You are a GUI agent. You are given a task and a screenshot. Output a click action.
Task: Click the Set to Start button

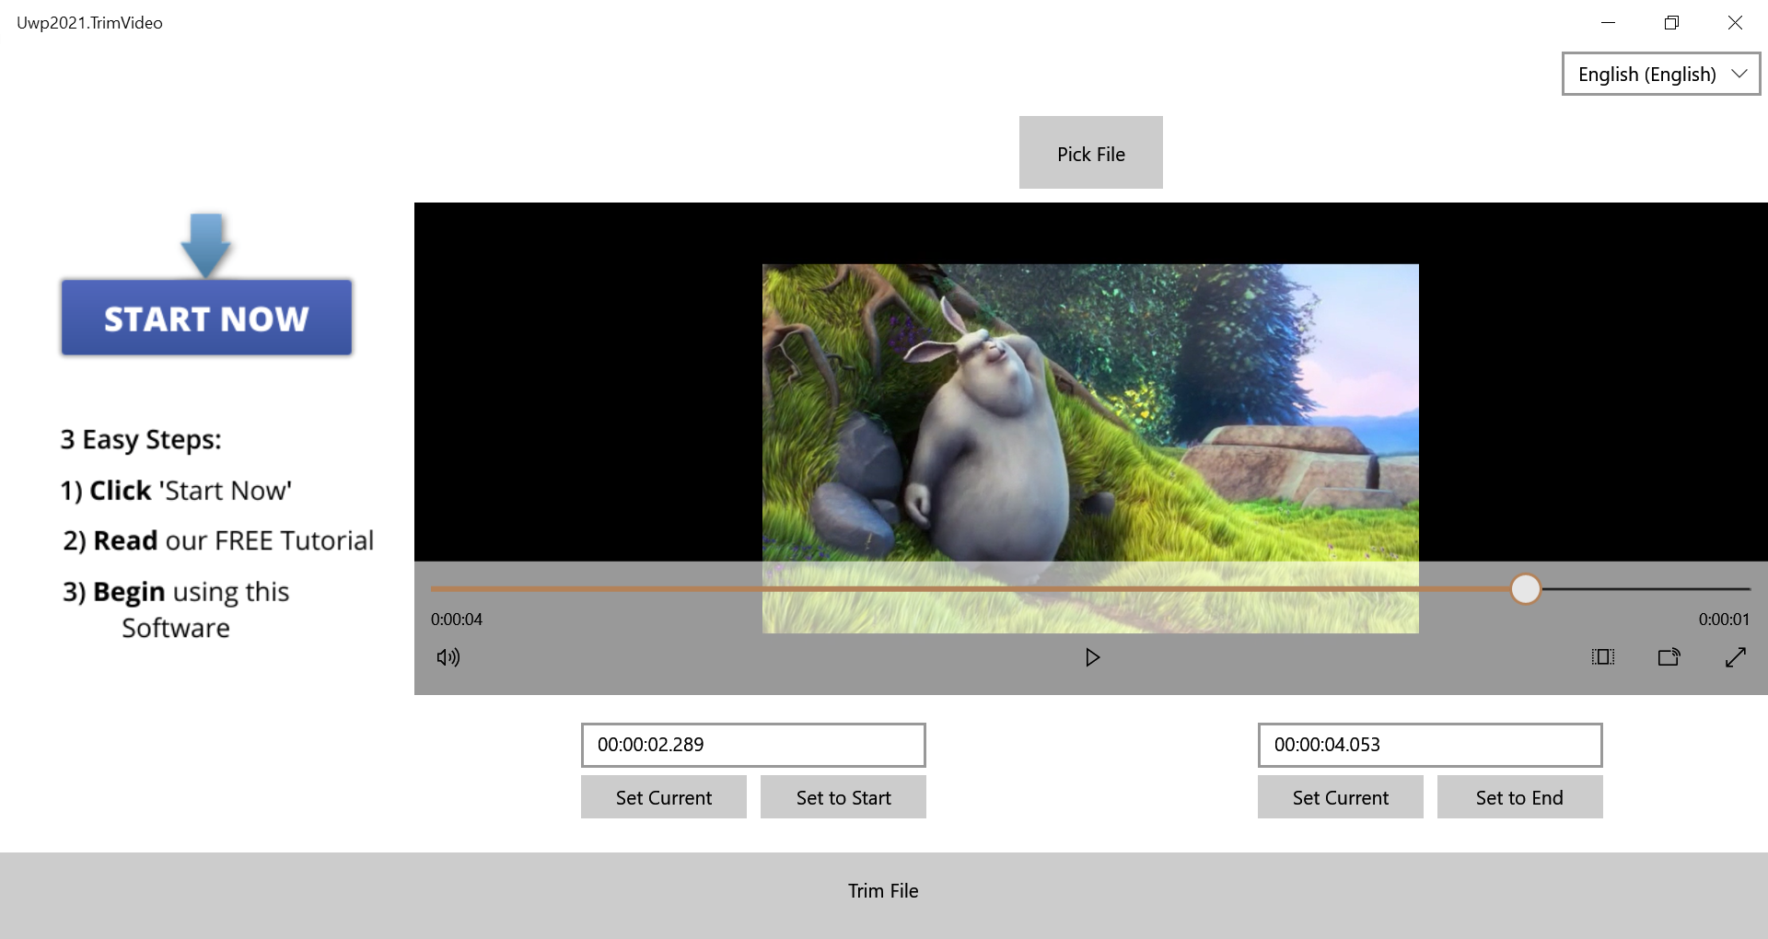coord(843,797)
